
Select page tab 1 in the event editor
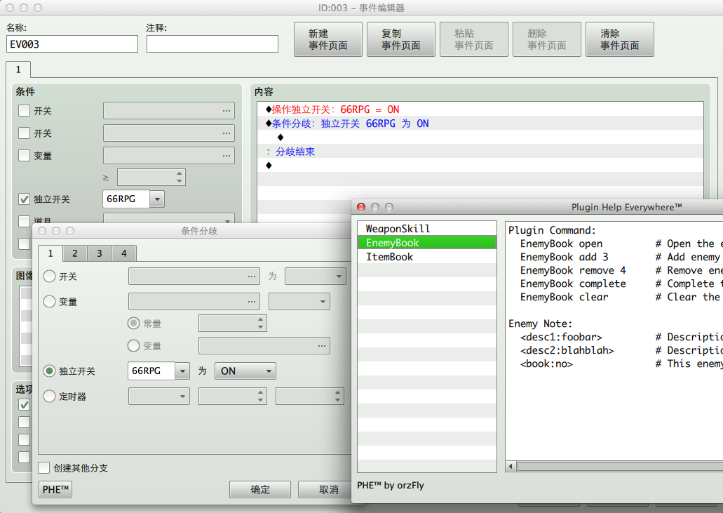(x=18, y=69)
